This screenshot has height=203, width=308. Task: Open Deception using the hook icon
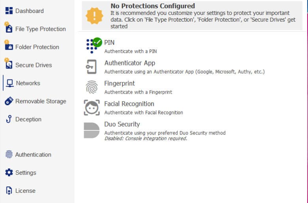(x=9, y=119)
